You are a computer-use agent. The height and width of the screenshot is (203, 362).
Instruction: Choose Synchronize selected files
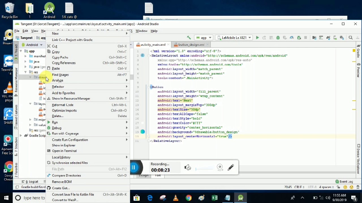click(x=88, y=163)
